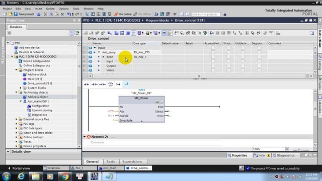This screenshot has height=181, width=322.
Task: Expand the PLC tags tree folder
Action: (x=17, y=124)
